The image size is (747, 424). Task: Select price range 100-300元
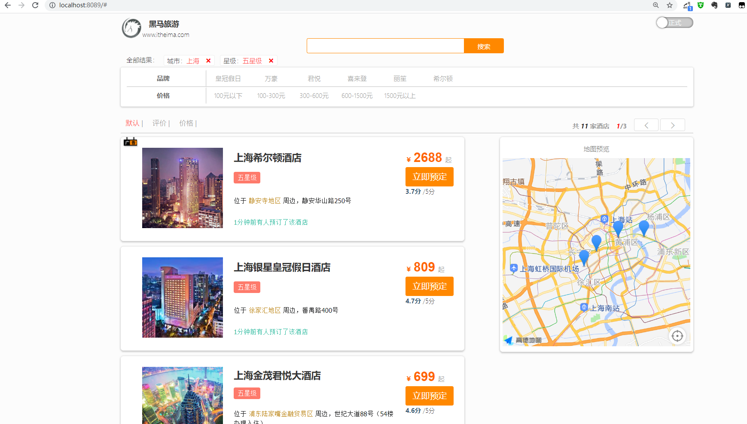271,96
